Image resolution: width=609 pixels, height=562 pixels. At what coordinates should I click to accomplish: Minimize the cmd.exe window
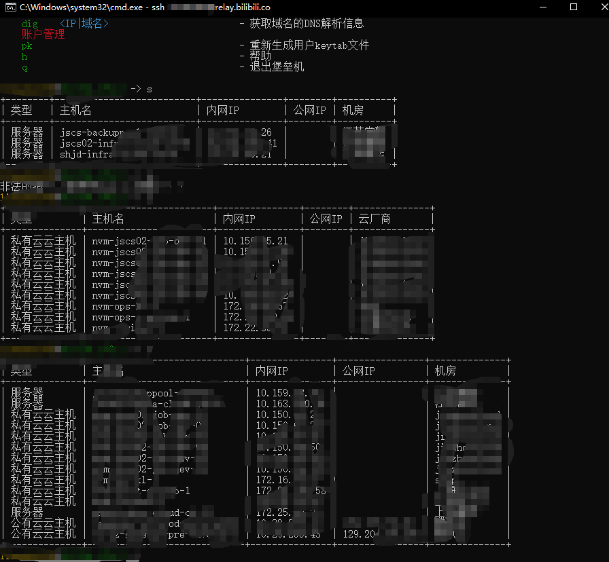(x=541, y=7)
